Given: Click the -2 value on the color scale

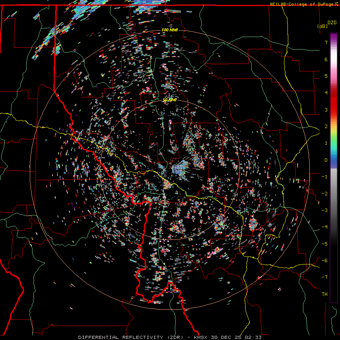Looking at the screenshot, I should 325,194.
